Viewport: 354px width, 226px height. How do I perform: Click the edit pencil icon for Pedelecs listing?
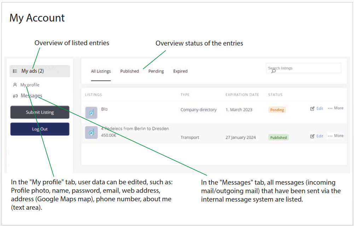click(x=312, y=136)
